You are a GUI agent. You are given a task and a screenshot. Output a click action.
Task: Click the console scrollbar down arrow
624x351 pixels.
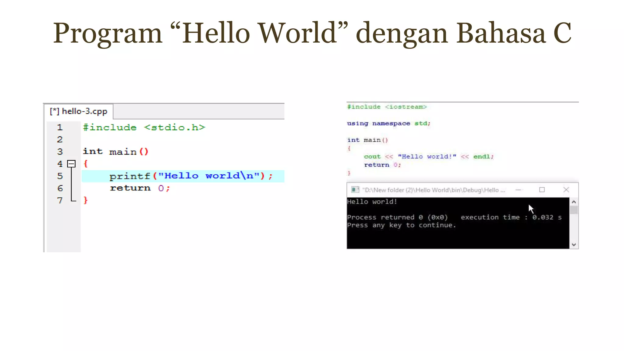click(574, 245)
